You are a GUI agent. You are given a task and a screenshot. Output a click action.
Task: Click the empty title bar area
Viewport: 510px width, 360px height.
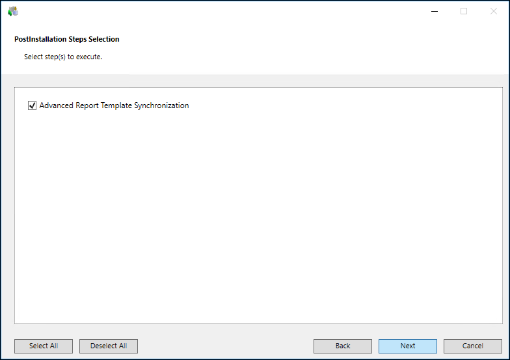pyautogui.click(x=221, y=11)
